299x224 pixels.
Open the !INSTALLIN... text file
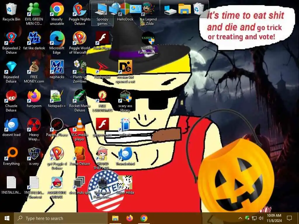pos(11,185)
